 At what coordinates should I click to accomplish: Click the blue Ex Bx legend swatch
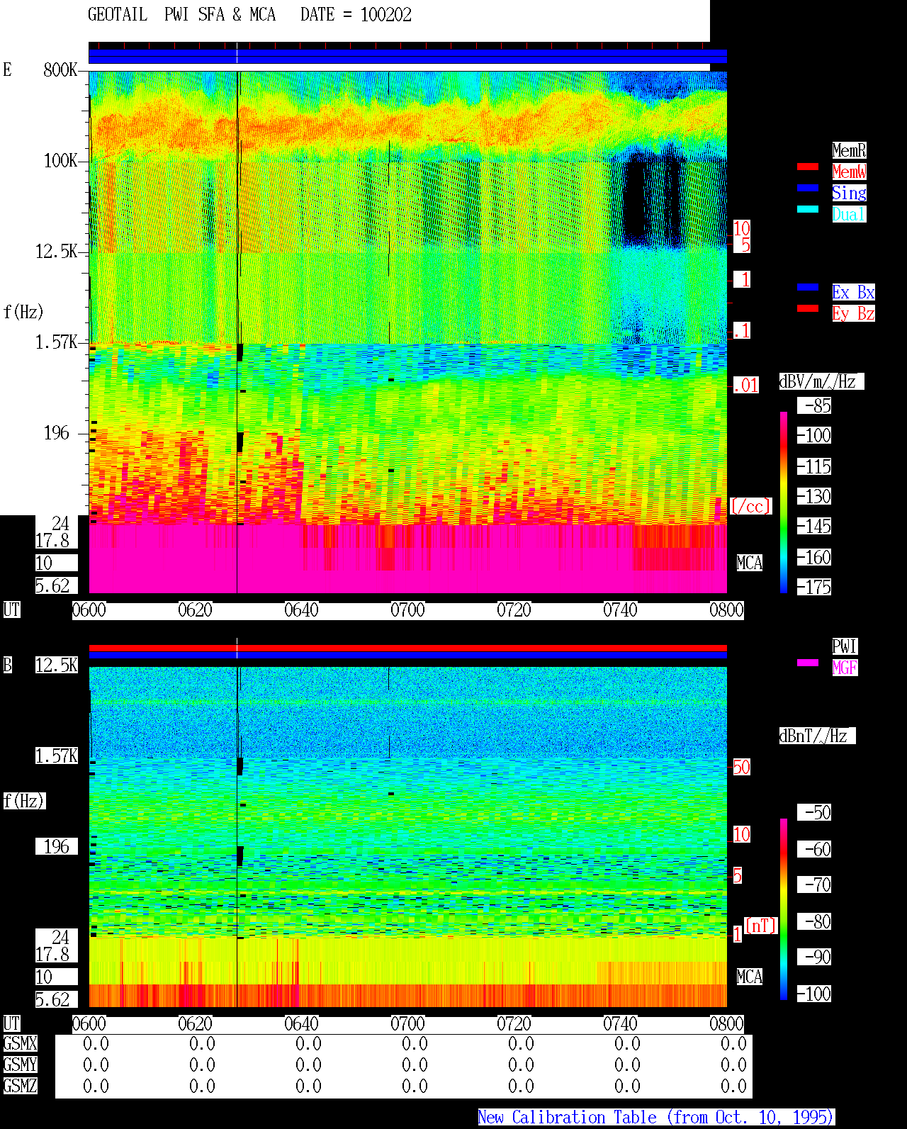(808, 287)
